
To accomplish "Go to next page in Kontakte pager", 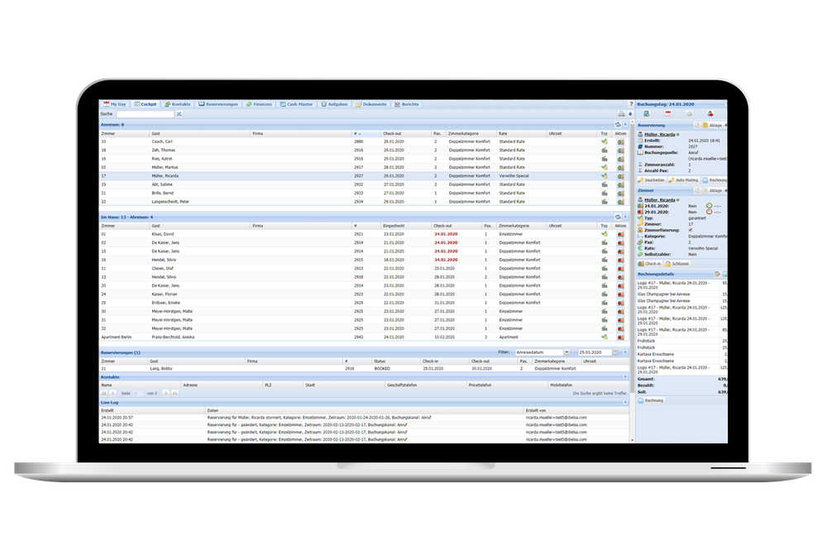I will [165, 394].
